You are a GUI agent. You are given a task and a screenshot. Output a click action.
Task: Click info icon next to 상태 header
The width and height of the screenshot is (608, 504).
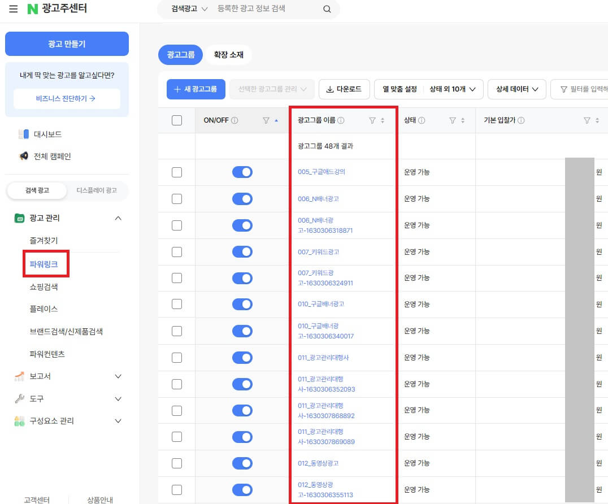coord(422,120)
